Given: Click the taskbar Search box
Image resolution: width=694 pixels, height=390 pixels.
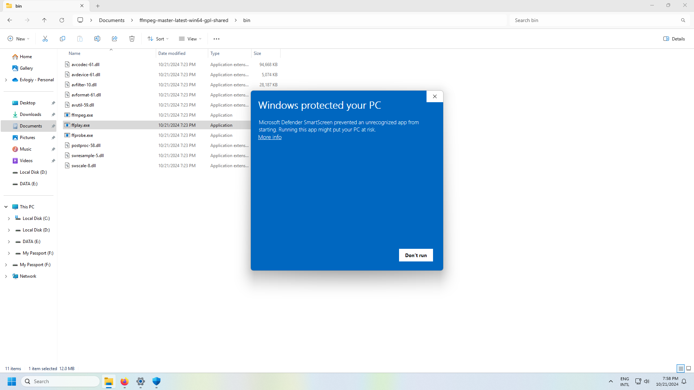Looking at the screenshot, I should point(61,381).
